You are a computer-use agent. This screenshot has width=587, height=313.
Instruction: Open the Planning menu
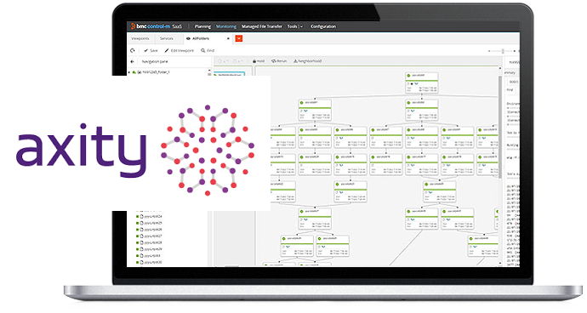(x=202, y=26)
